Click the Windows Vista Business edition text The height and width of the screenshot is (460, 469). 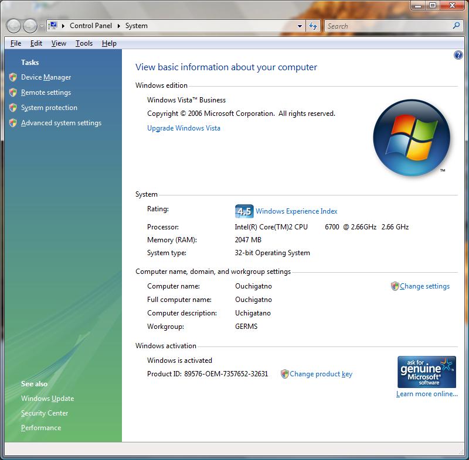coord(186,100)
